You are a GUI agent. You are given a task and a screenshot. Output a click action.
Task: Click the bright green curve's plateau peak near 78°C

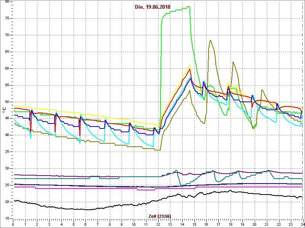(188, 6)
